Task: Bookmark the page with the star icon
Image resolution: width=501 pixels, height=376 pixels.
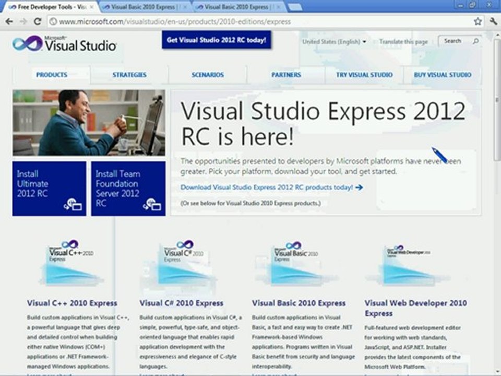Action: pos(478,21)
